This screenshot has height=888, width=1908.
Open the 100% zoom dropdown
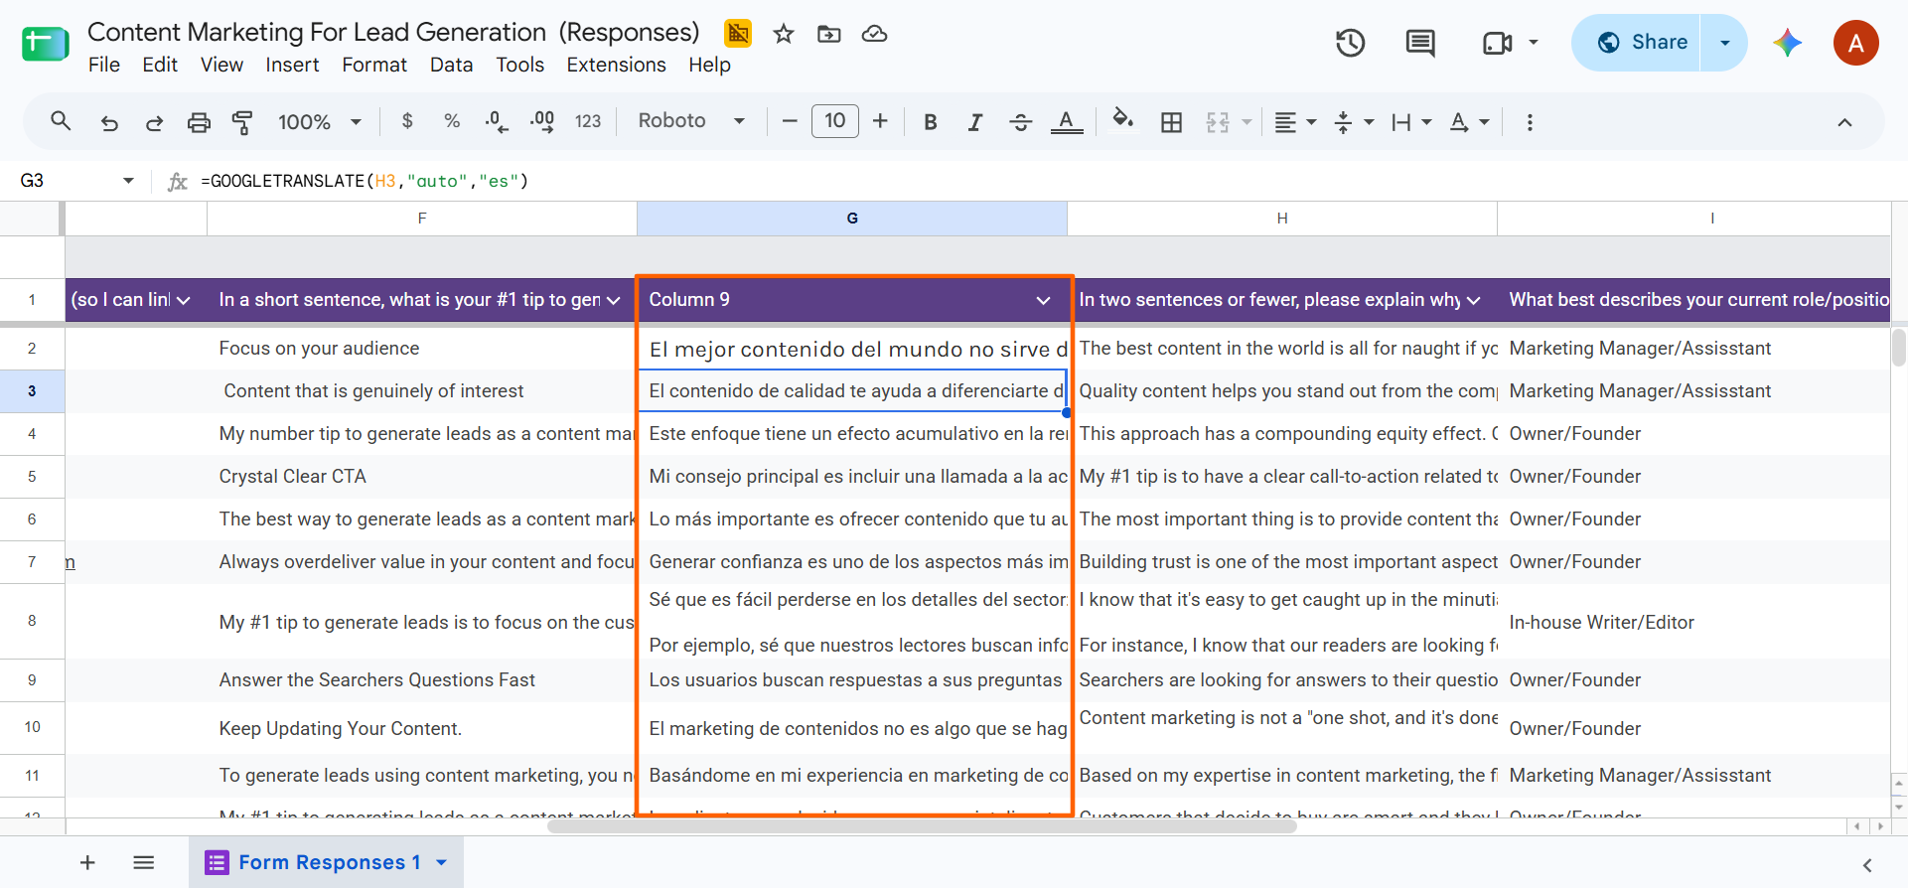coord(319,121)
